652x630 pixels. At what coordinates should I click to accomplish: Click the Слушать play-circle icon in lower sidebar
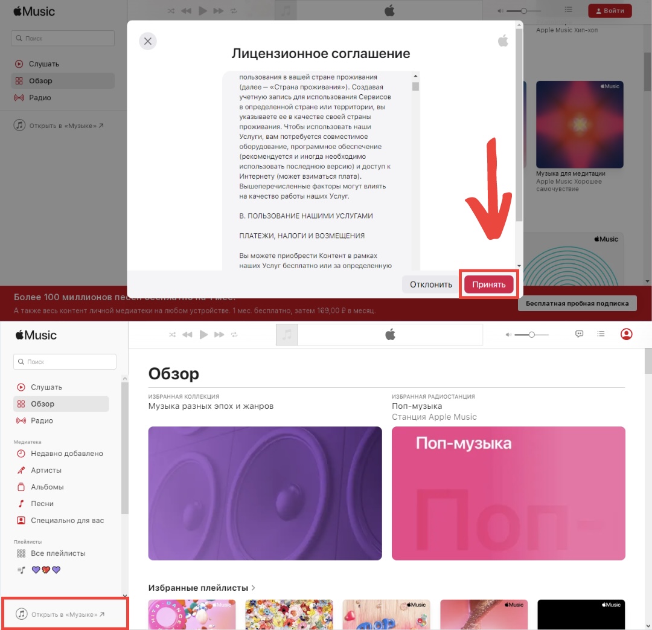(21, 387)
